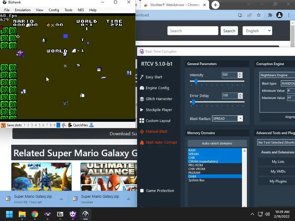Click the Start Auto-Corrupt flame icon
This screenshot has height=221, width=295.
click(142, 142)
